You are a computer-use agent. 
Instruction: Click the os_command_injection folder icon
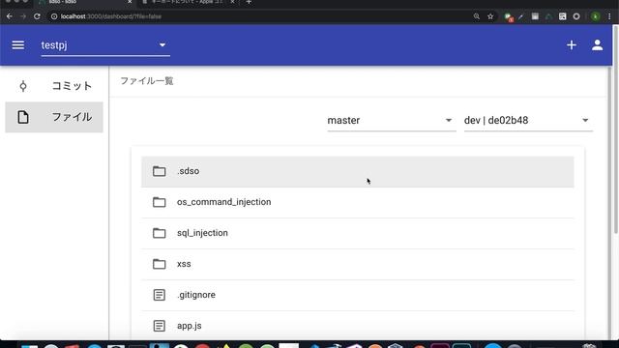159,202
